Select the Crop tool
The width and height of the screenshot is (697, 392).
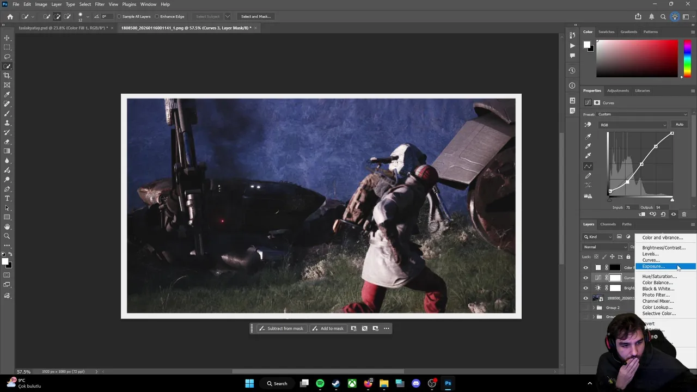pos(7,76)
